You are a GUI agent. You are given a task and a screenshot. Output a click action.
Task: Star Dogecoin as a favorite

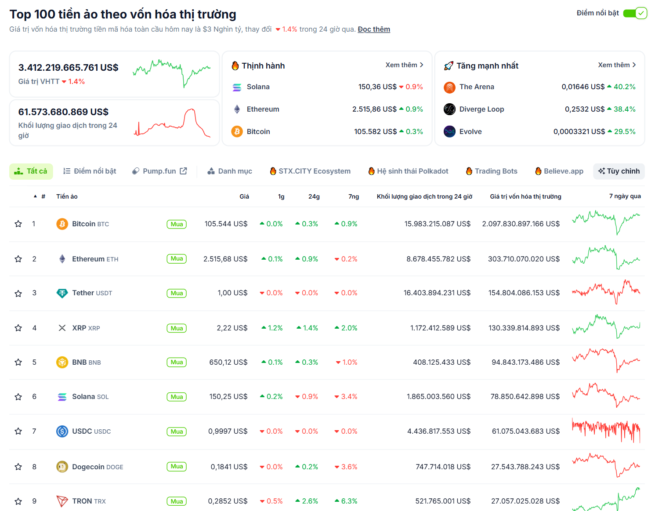point(18,467)
